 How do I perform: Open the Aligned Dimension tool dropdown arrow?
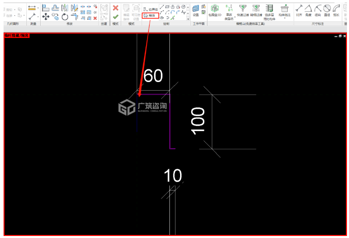click(x=38, y=17)
